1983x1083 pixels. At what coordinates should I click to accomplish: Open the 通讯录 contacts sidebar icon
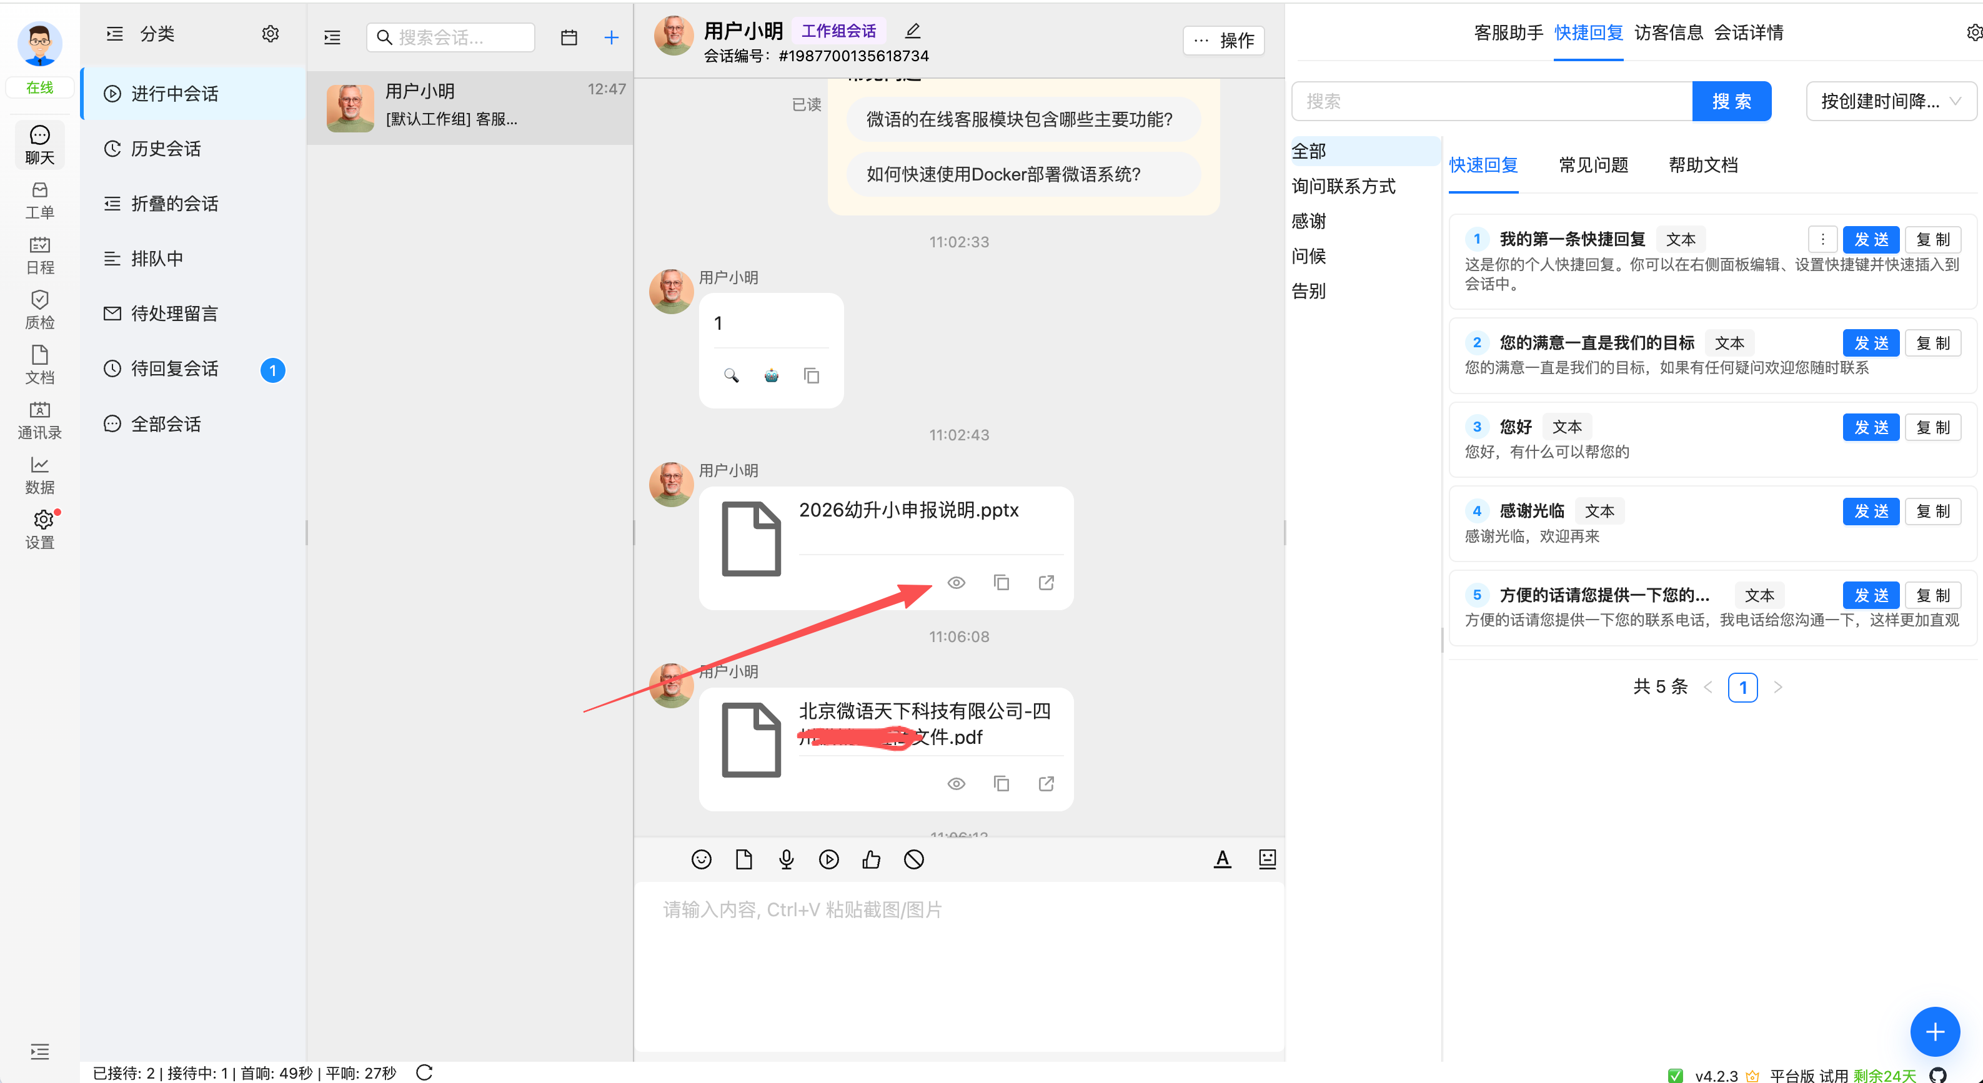(39, 420)
